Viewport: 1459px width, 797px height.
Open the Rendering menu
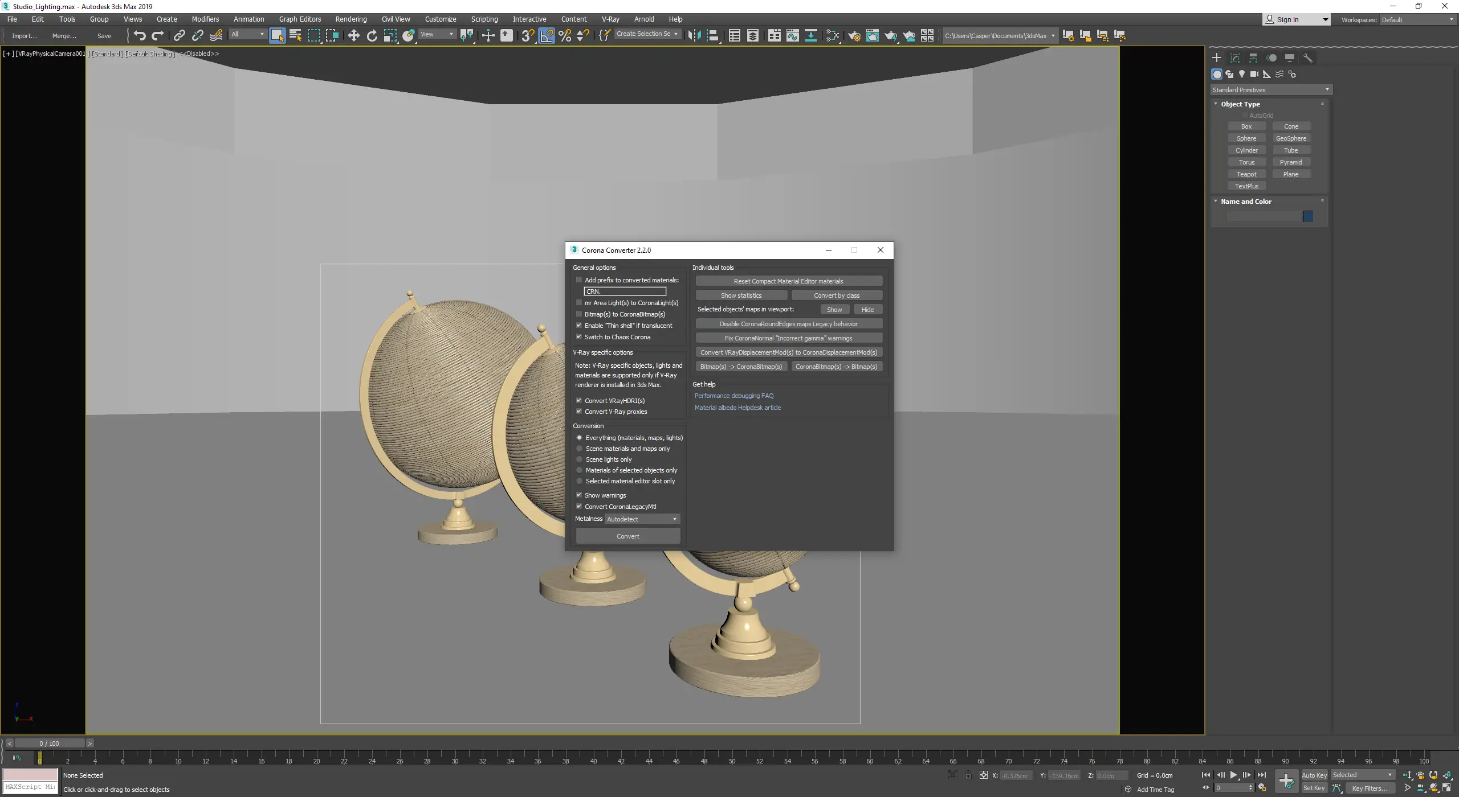351,19
